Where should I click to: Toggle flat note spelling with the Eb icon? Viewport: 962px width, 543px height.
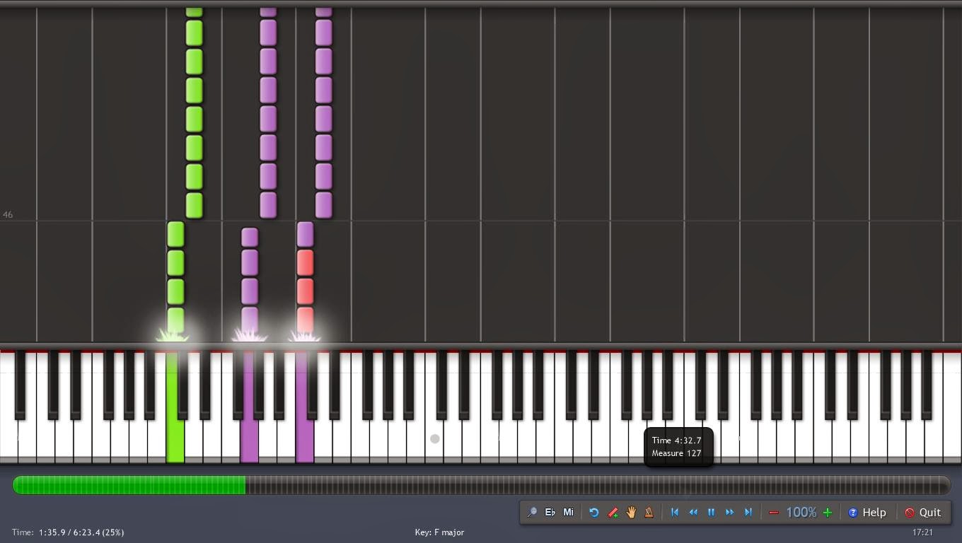click(550, 512)
